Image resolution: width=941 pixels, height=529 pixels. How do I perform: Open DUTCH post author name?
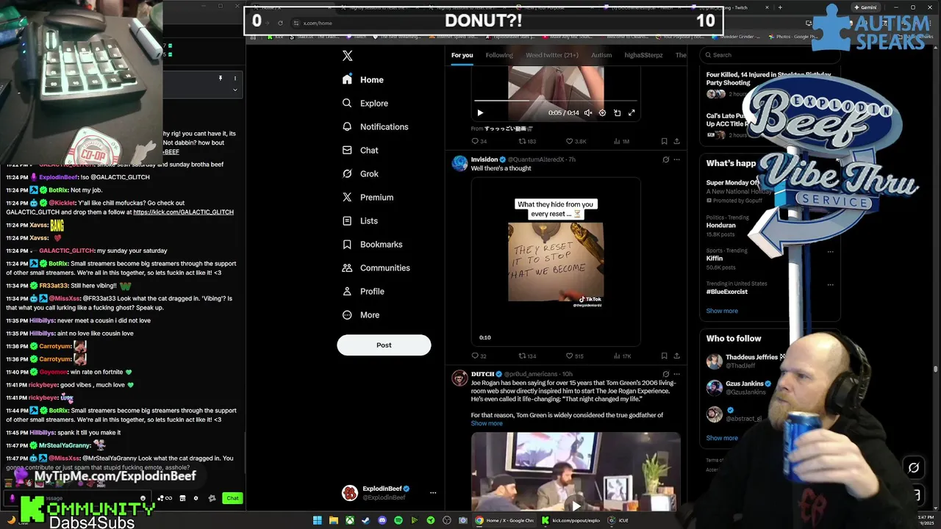click(482, 374)
